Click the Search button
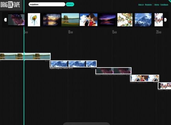Image resolution: width=171 pixels, height=125 pixels. (x=70, y=4)
